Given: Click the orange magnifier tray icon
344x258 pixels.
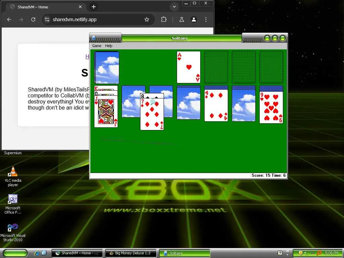Looking at the screenshot, I should (x=319, y=253).
